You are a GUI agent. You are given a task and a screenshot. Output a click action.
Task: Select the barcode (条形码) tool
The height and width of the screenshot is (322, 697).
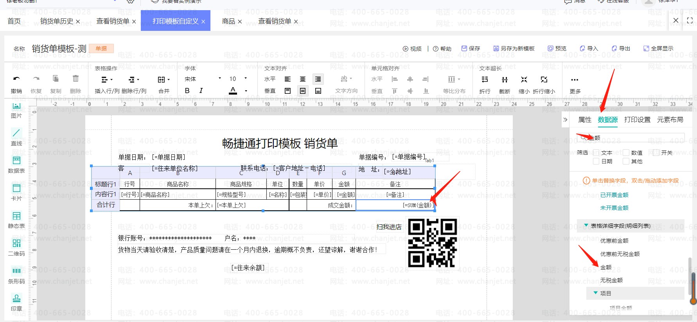16,271
